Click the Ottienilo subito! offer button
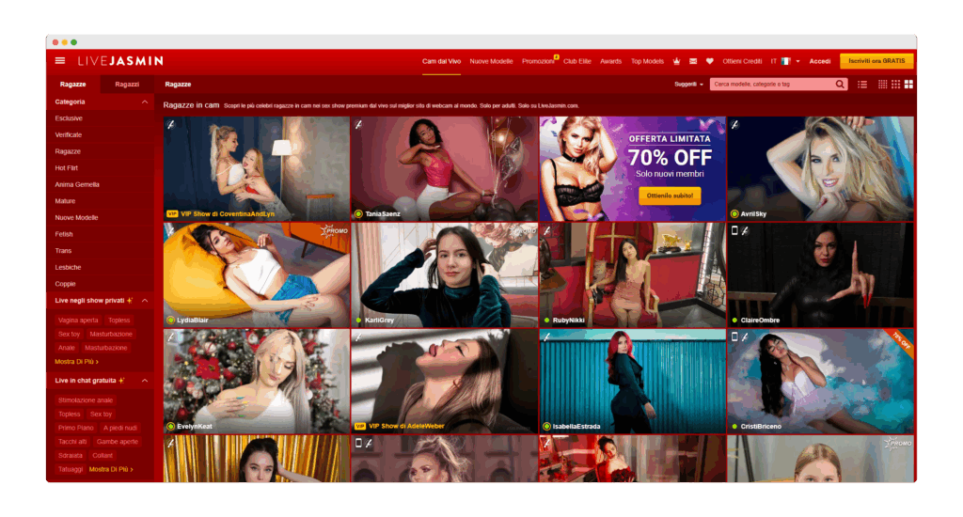The height and width of the screenshot is (517, 963). tap(670, 196)
